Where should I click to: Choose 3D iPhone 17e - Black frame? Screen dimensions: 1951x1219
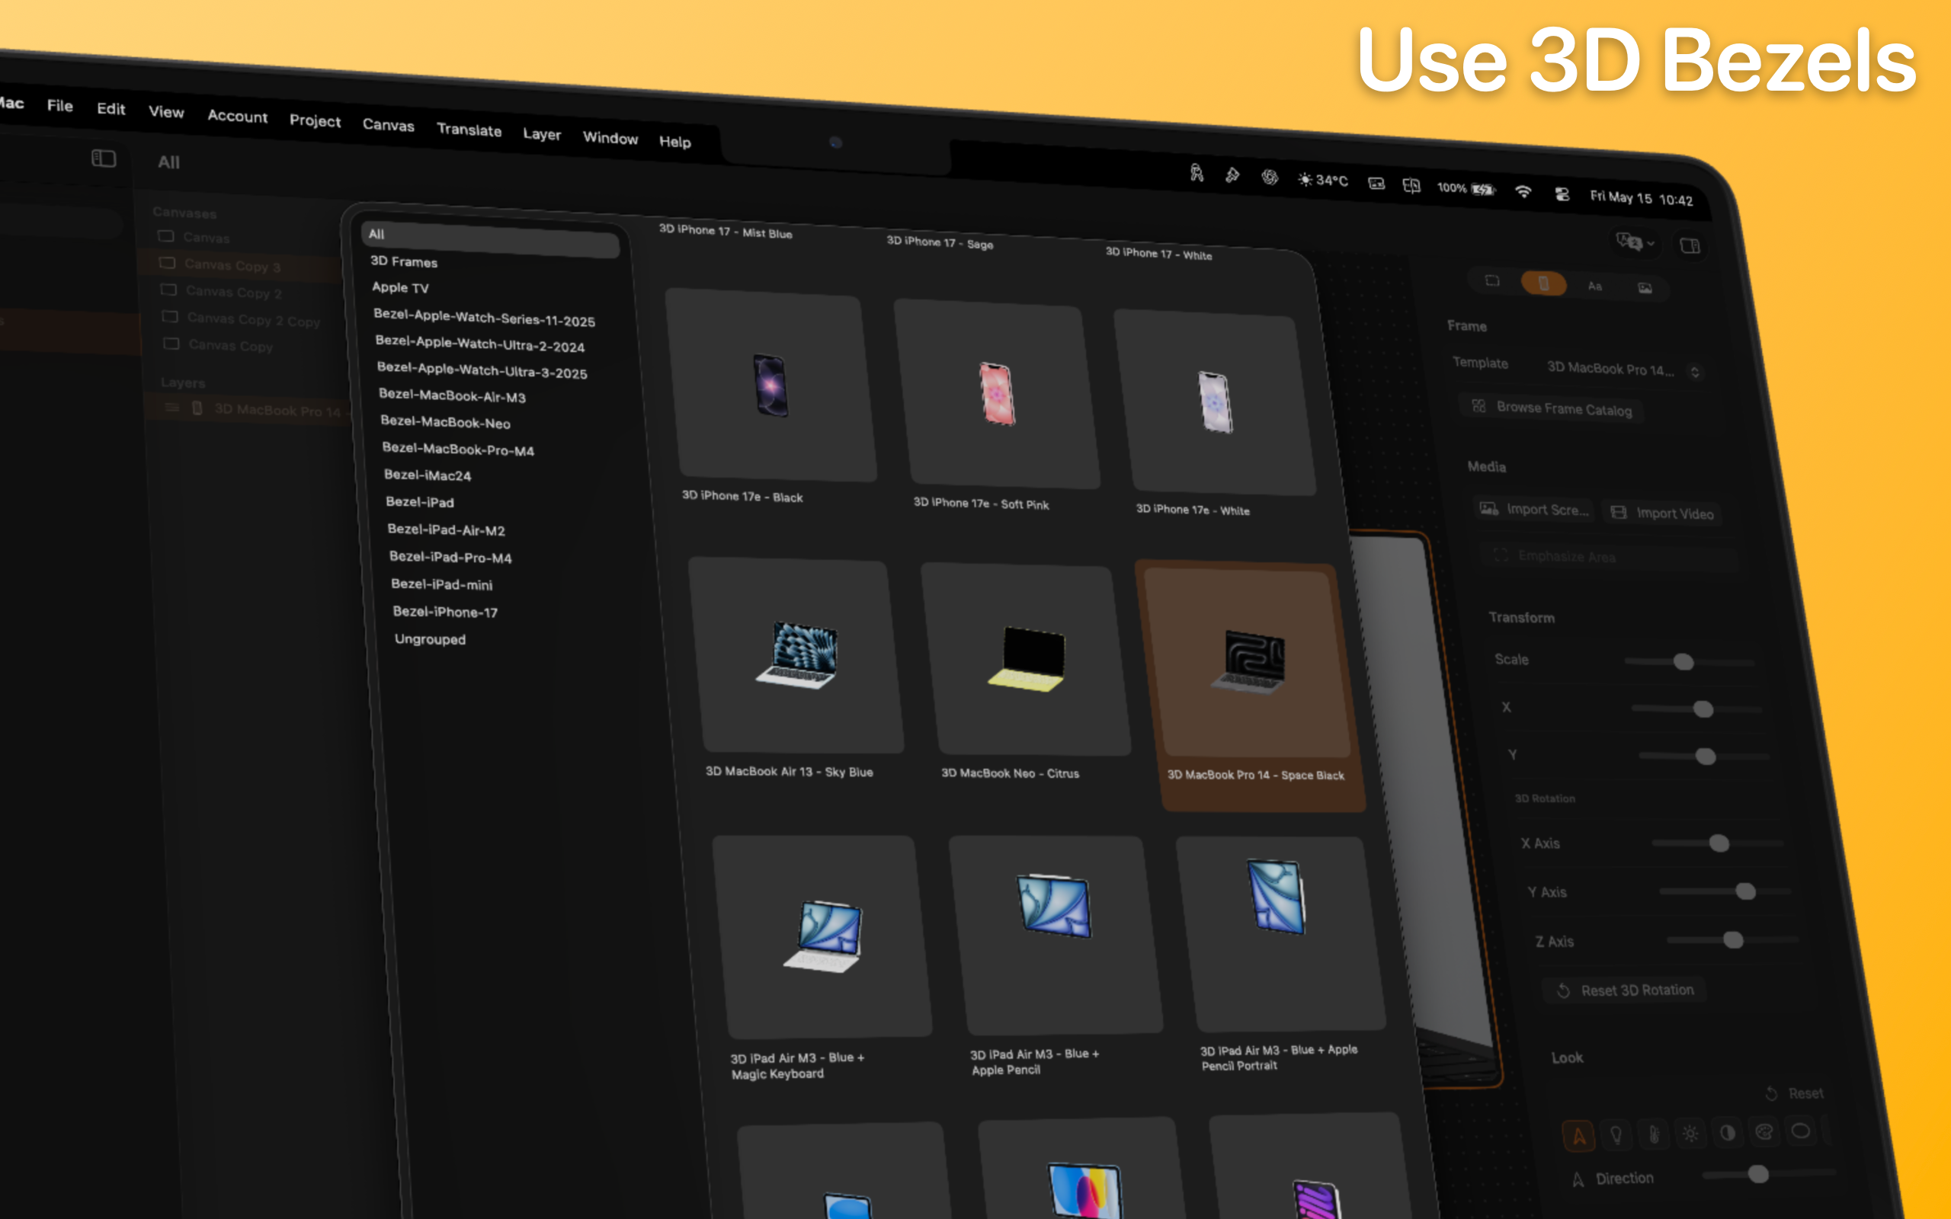click(x=770, y=385)
